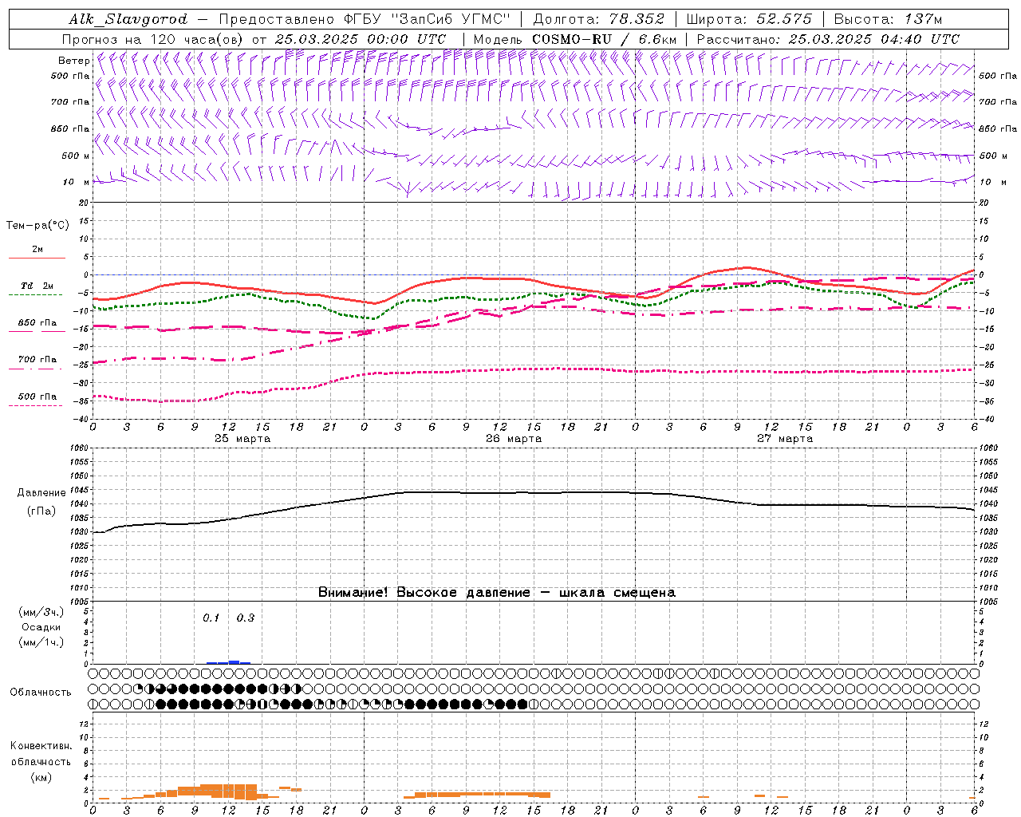Click the 27 марта date label

[x=785, y=438]
